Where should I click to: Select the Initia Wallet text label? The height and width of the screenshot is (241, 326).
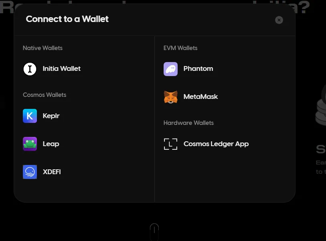coord(61,69)
